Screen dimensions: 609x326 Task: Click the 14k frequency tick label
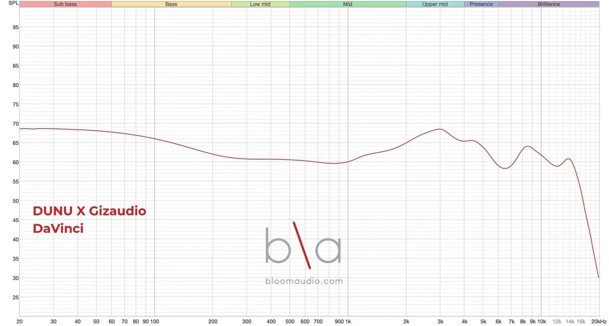click(570, 321)
